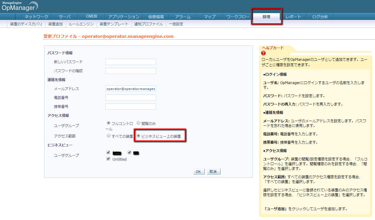Image resolution: width=375 pixels, height=220 pixels.
Task: Open the レポート tab
Action: (x=293, y=17)
